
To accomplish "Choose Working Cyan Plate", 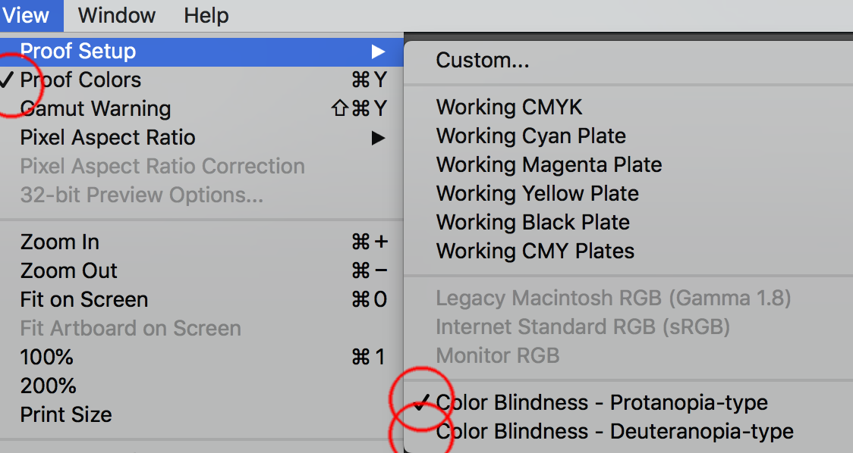I will [531, 136].
